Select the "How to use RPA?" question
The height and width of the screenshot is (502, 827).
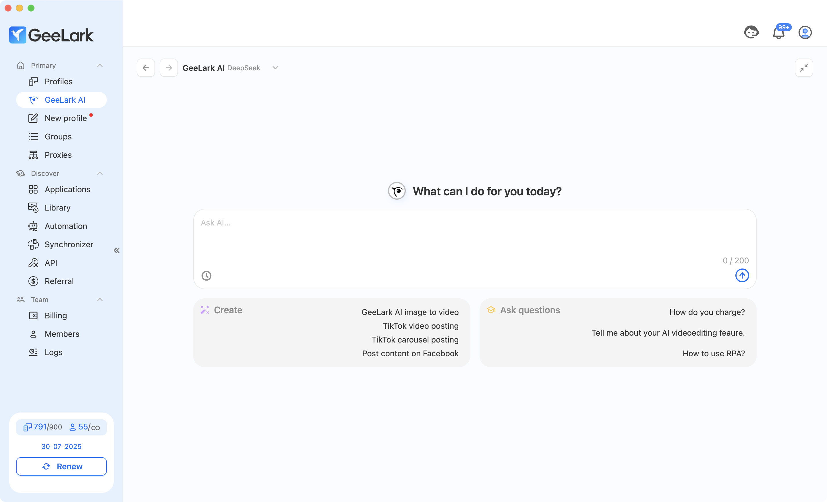click(x=714, y=353)
